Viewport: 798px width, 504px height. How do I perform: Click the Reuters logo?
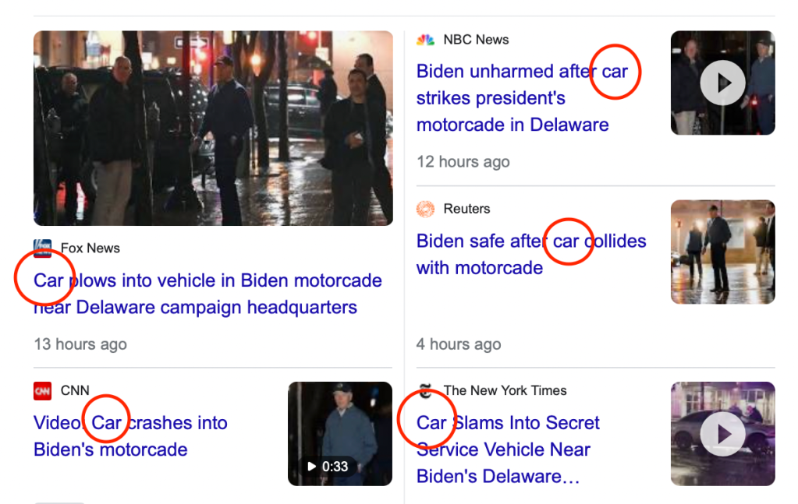pyautogui.click(x=424, y=209)
